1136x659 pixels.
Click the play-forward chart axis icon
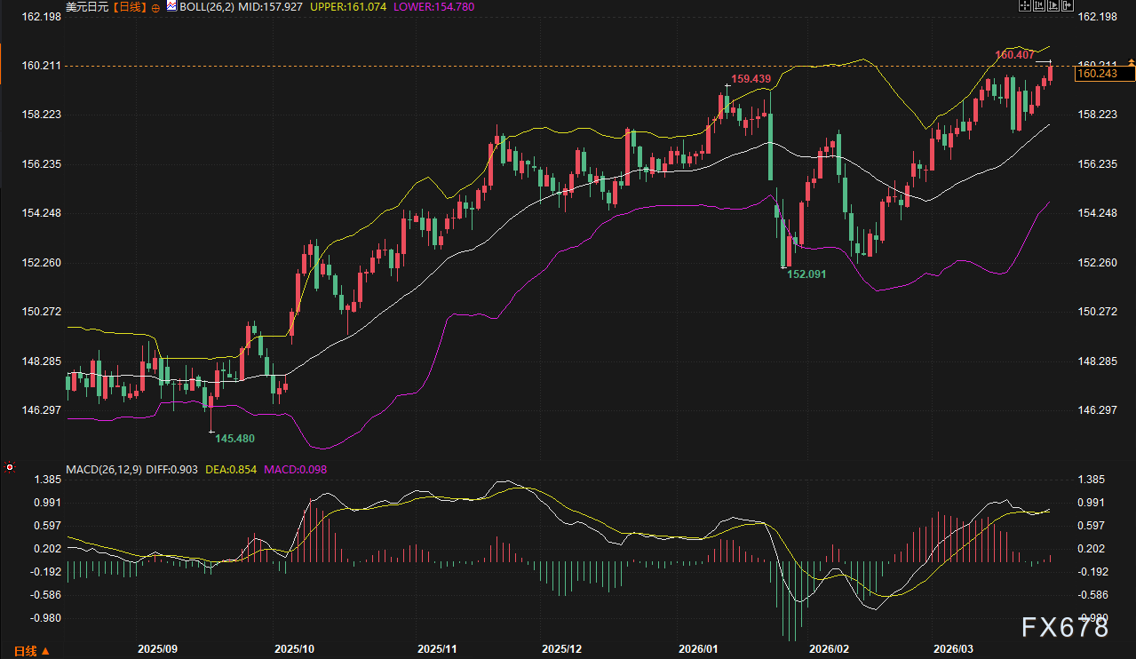1052,6
